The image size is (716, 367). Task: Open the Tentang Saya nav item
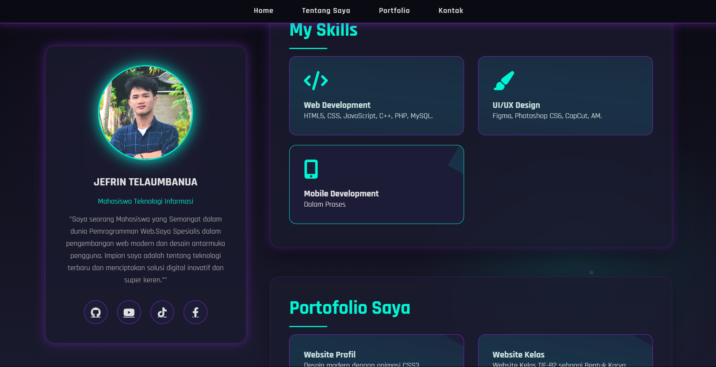pos(326,11)
